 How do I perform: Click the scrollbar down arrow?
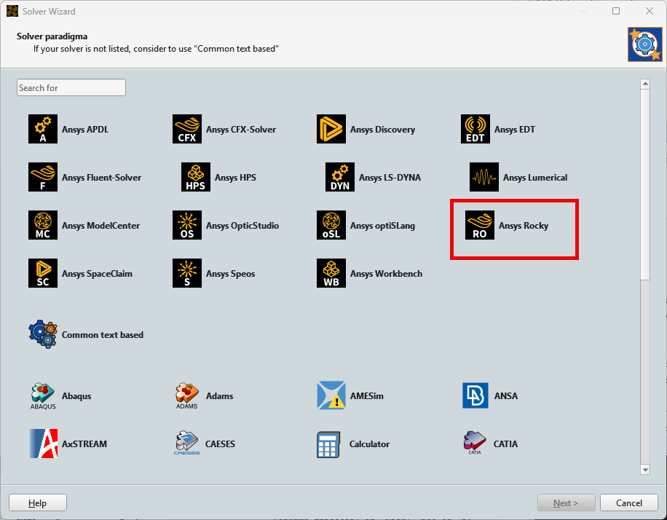click(x=644, y=470)
